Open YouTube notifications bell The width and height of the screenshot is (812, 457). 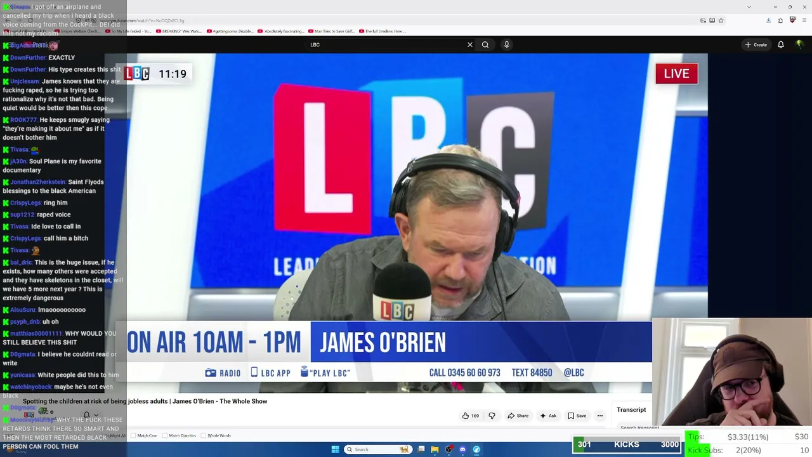tap(781, 44)
